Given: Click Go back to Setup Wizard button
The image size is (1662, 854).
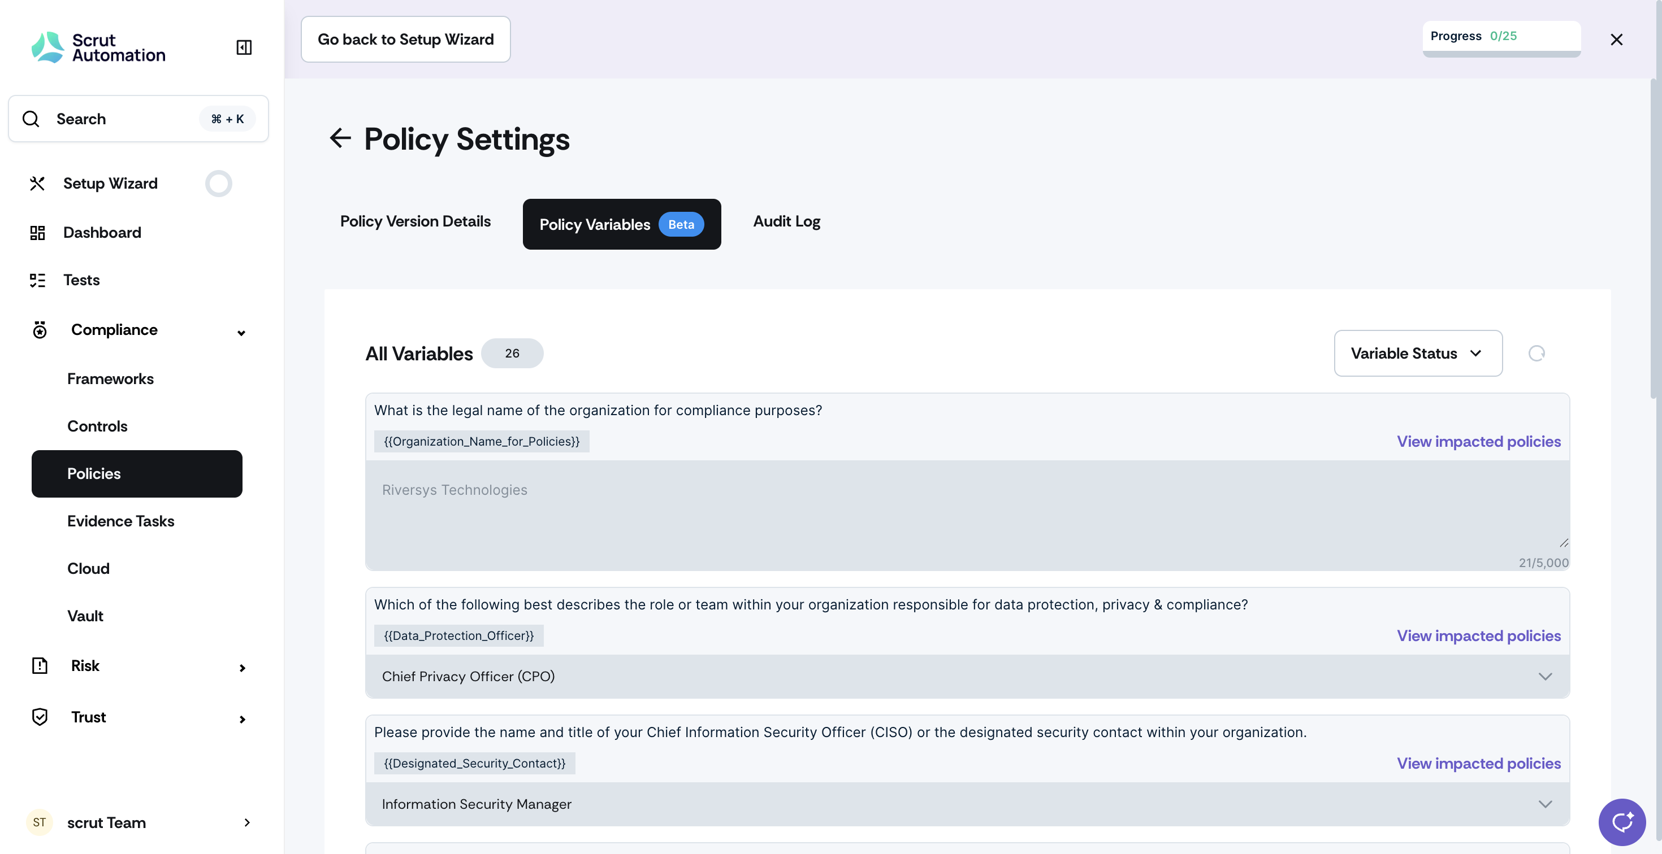Looking at the screenshot, I should tap(405, 40).
